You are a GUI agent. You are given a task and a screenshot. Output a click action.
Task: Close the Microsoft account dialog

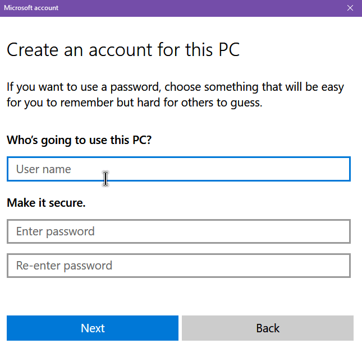pyautogui.click(x=350, y=8)
